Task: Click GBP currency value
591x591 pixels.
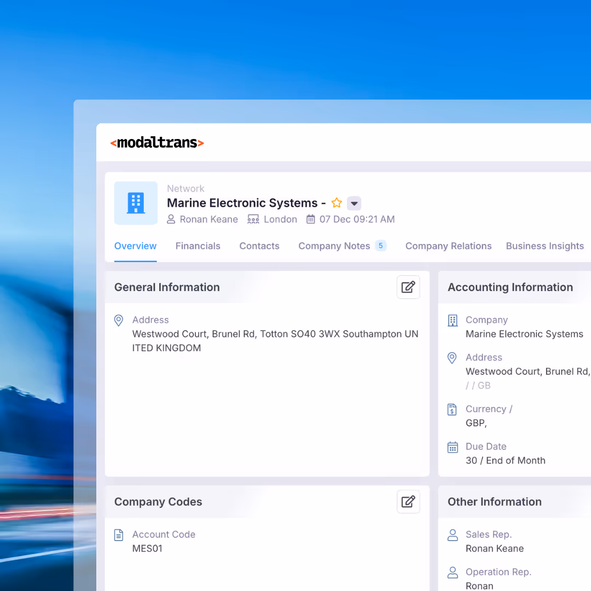Action: 476,423
